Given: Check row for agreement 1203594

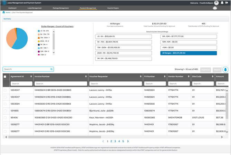Looking at the screenshot, I should pyautogui.click(x=5, y=104).
